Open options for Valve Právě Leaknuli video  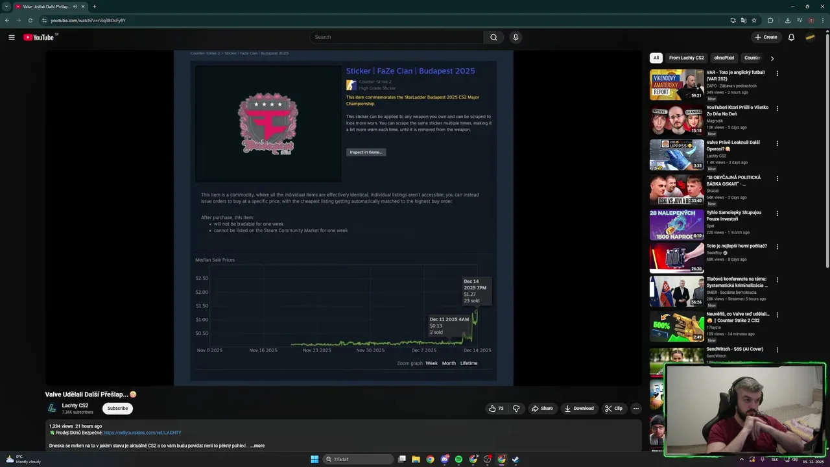point(777,143)
